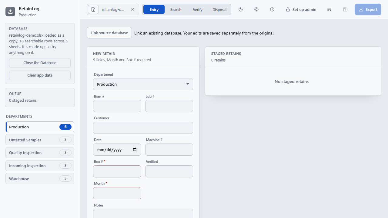Select the Warehouse department

click(x=40, y=179)
